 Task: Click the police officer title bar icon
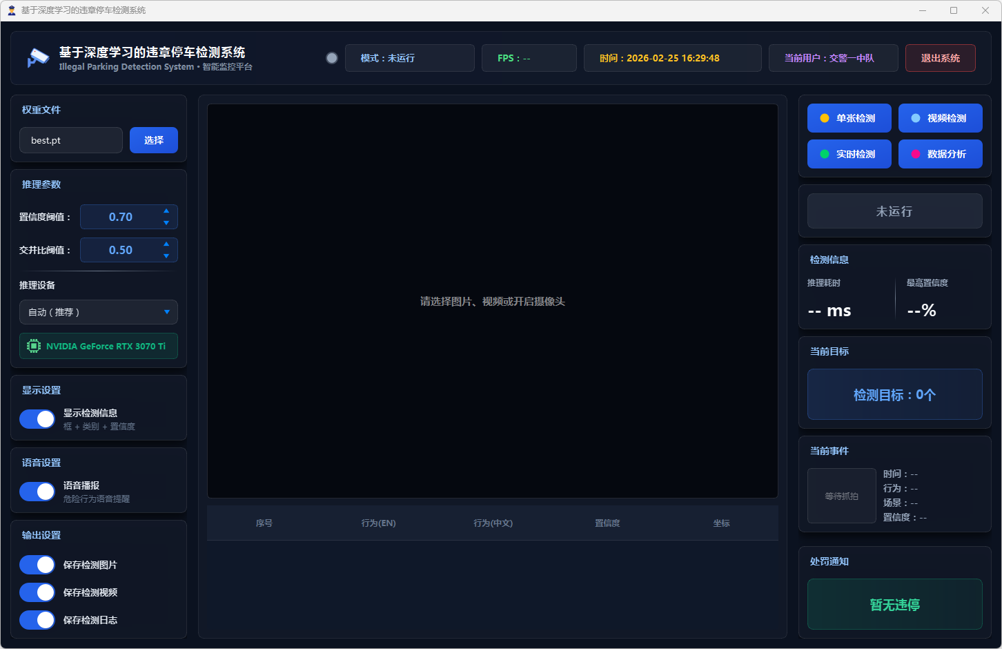point(11,10)
